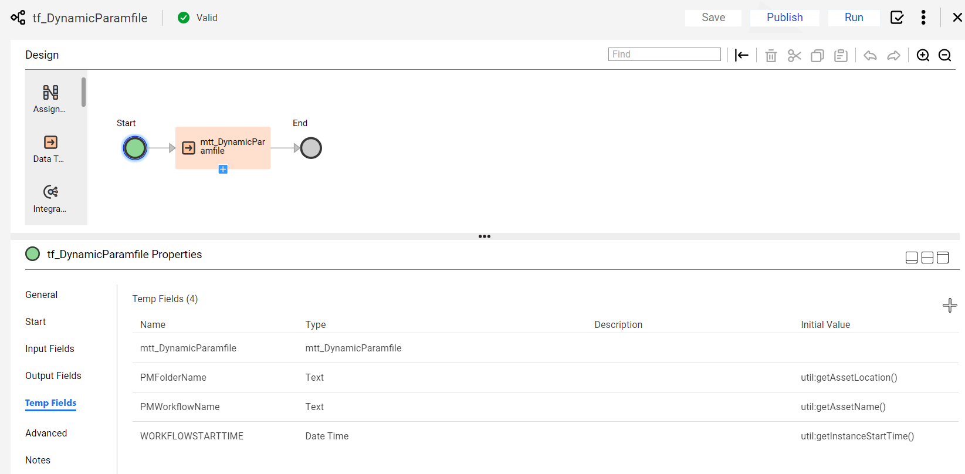This screenshot has width=965, height=474.
Task: Copy the selected step
Action: point(817,55)
